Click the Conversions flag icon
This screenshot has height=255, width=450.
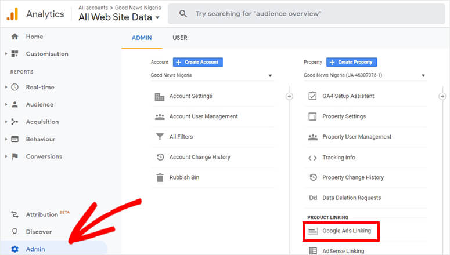[x=15, y=156]
